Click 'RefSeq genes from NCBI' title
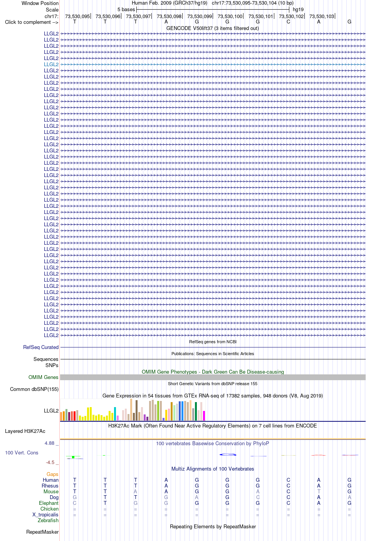The image size is (366, 541). [213, 342]
